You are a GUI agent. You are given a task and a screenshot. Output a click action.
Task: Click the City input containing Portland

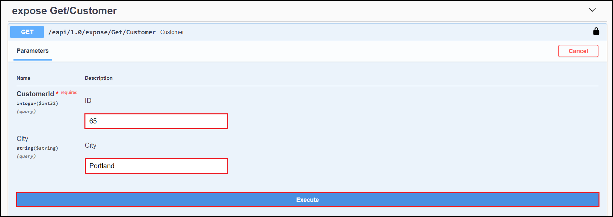point(156,166)
